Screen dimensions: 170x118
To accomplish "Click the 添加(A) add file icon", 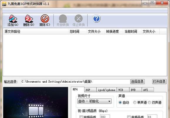I will [13, 19].
